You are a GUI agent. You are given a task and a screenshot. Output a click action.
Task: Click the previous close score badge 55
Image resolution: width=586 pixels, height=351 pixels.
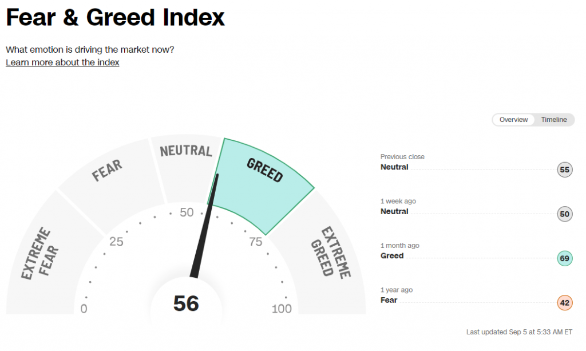(565, 169)
